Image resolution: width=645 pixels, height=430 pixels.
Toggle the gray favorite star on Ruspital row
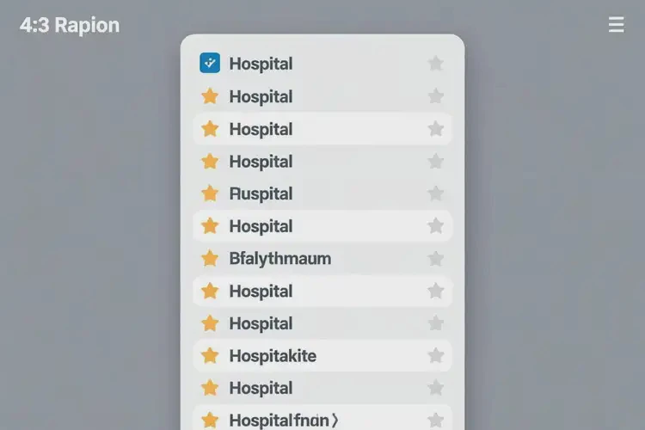(436, 193)
